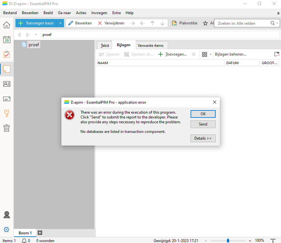The width and height of the screenshot is (281, 243).
Task: Open the Bestand menu
Action: point(10,13)
